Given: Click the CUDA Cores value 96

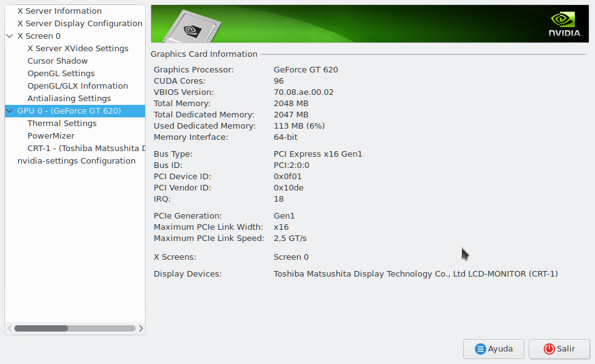Looking at the screenshot, I should [279, 81].
